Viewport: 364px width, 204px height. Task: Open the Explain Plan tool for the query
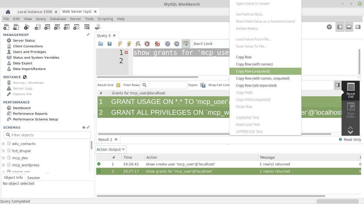(x=138, y=44)
